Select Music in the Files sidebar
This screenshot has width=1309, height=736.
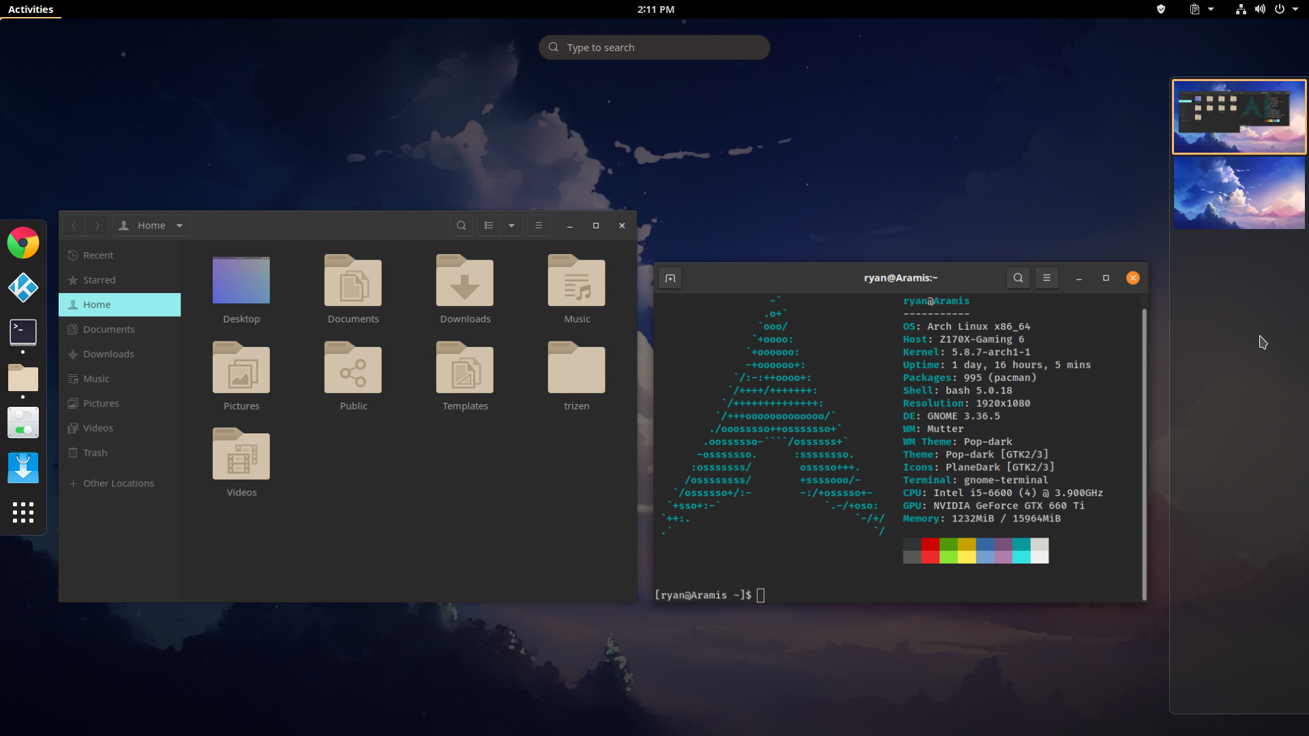coord(120,379)
